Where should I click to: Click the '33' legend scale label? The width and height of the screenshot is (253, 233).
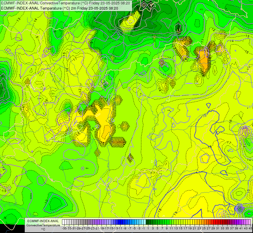point(223,229)
